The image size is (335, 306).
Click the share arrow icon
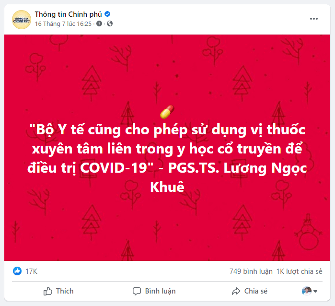(236, 291)
